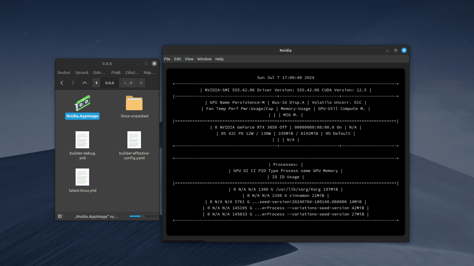Screen dimensions: 474x266
Task: Select the Nvidia.AppImage file icon
Action: pos(82,103)
